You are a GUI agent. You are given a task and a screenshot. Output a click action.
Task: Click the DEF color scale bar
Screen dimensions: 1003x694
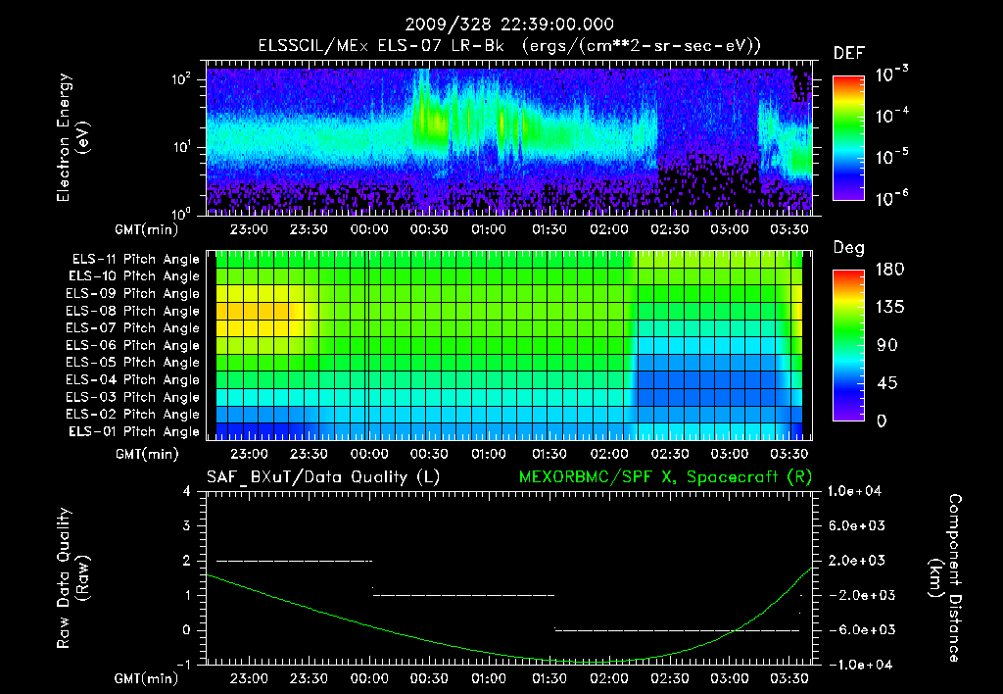coord(848,138)
